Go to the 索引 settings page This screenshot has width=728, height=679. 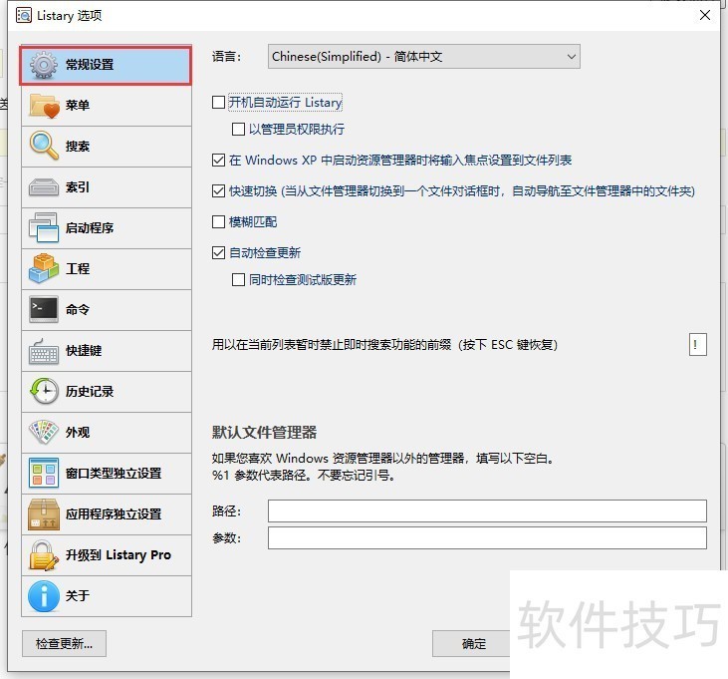click(107, 187)
